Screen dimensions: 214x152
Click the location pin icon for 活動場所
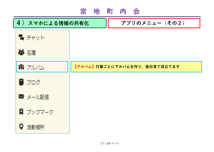point(21,127)
